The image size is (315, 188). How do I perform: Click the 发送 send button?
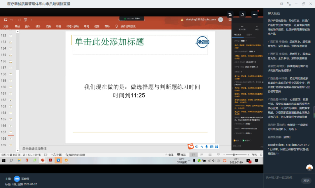coord(306,181)
